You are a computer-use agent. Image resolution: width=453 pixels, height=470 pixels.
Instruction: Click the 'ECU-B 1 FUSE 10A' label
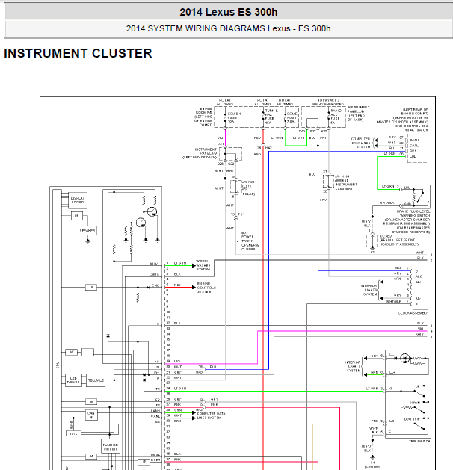pyautogui.click(x=235, y=118)
